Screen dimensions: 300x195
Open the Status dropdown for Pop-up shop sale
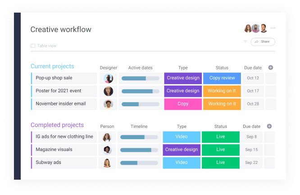tap(222, 78)
